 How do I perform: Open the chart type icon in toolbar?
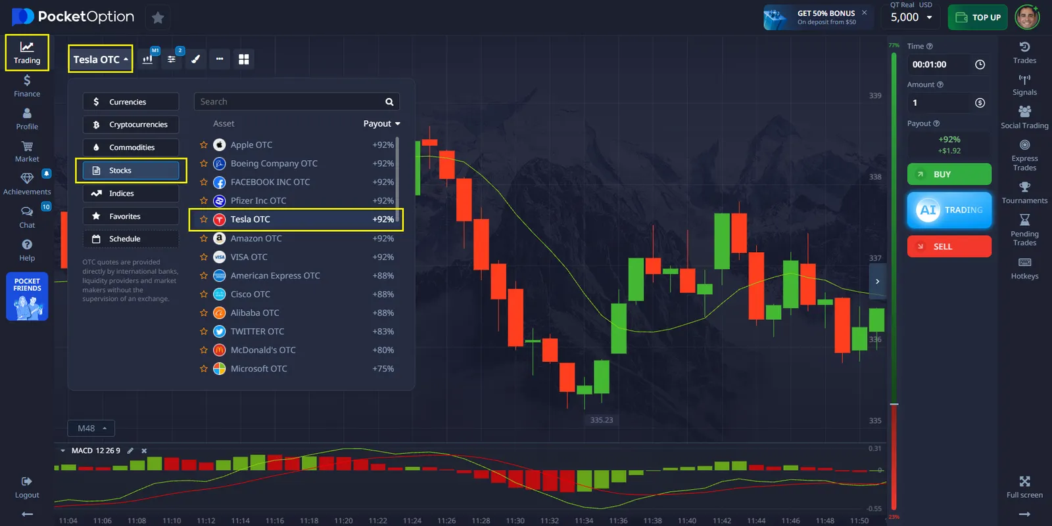pyautogui.click(x=148, y=59)
